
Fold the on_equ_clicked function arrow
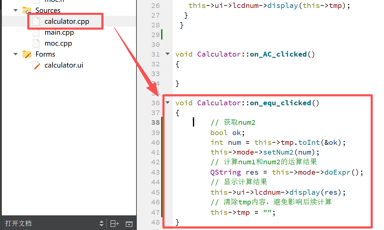[x=167, y=103]
